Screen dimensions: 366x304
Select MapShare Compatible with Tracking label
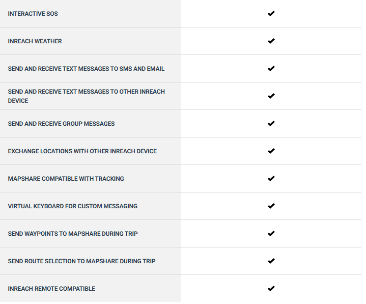[x=66, y=179]
